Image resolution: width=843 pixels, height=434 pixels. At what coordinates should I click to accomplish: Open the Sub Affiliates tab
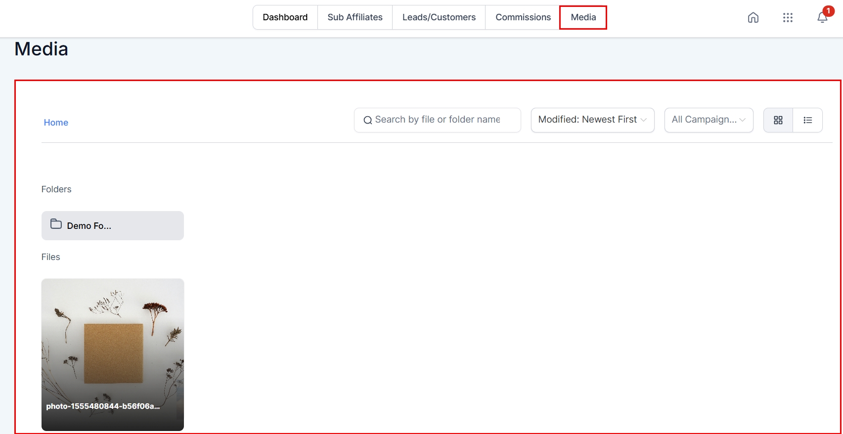point(355,17)
